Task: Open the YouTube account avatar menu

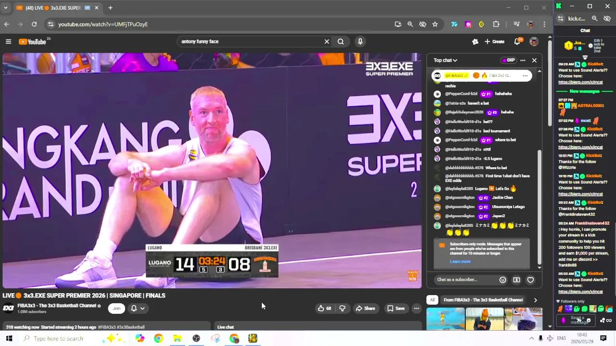Action: tap(534, 42)
